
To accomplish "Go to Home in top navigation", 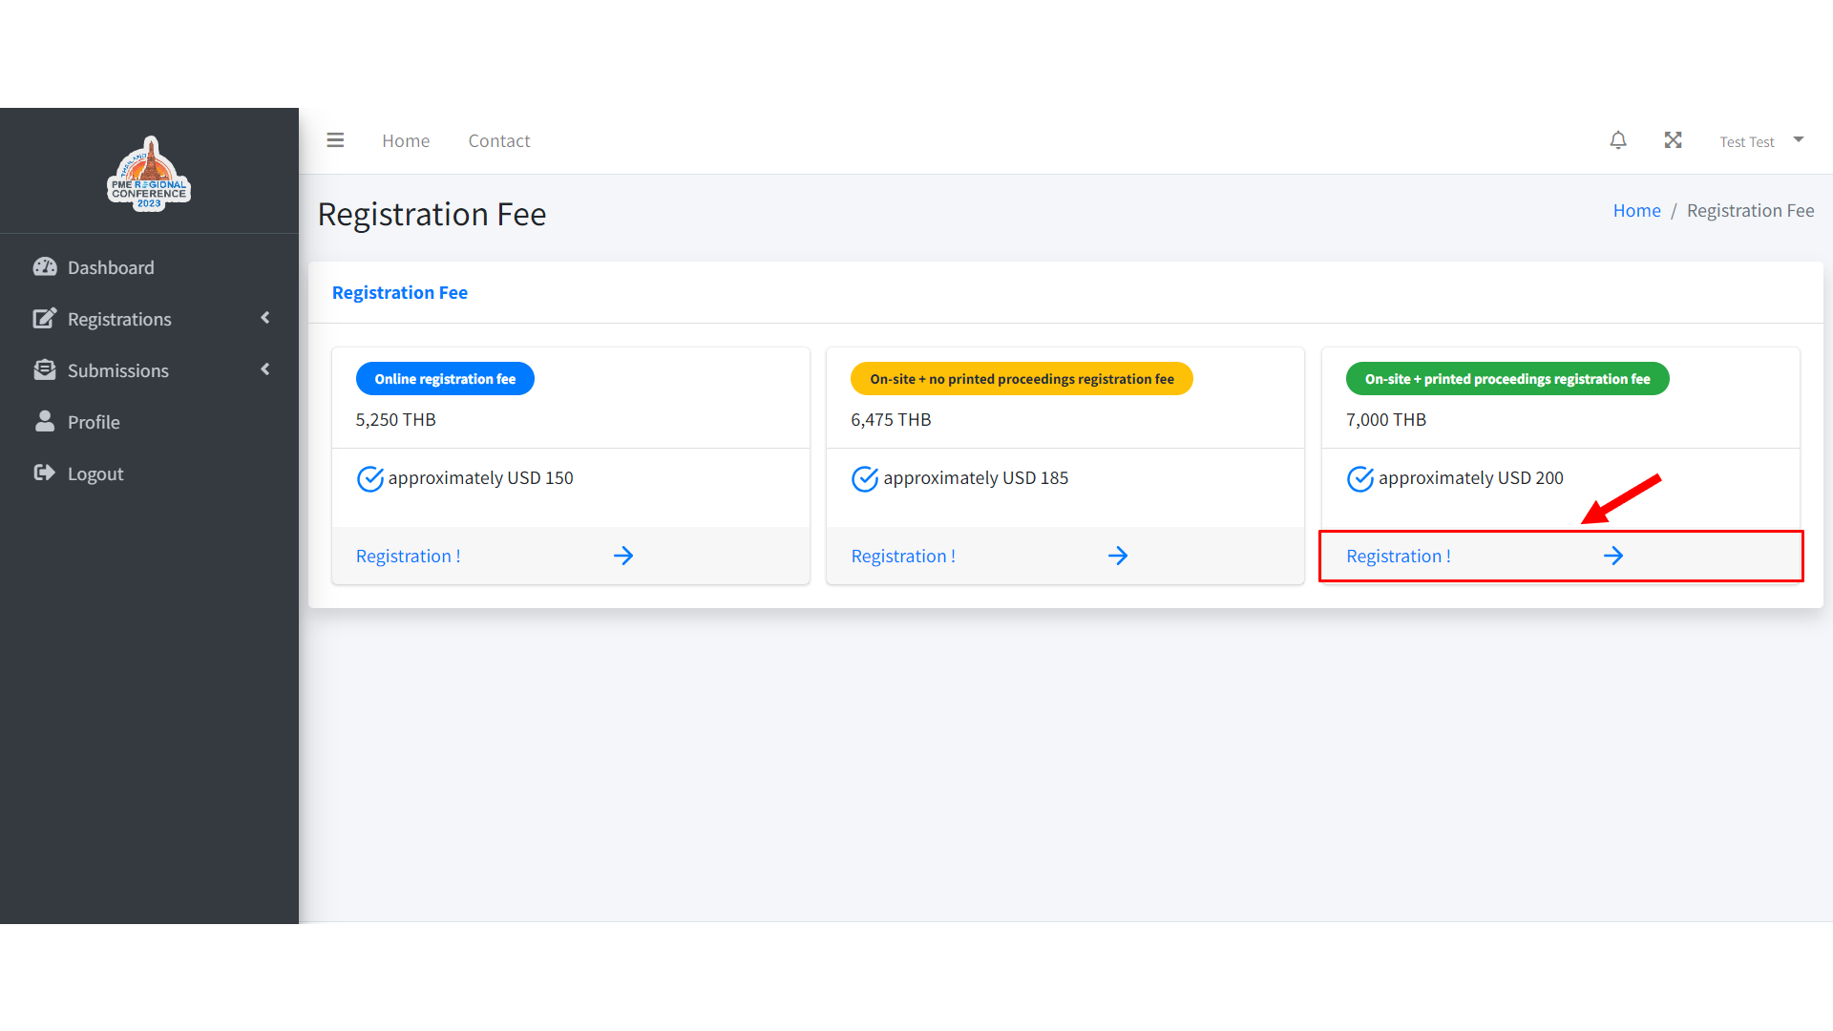I will click(x=406, y=140).
